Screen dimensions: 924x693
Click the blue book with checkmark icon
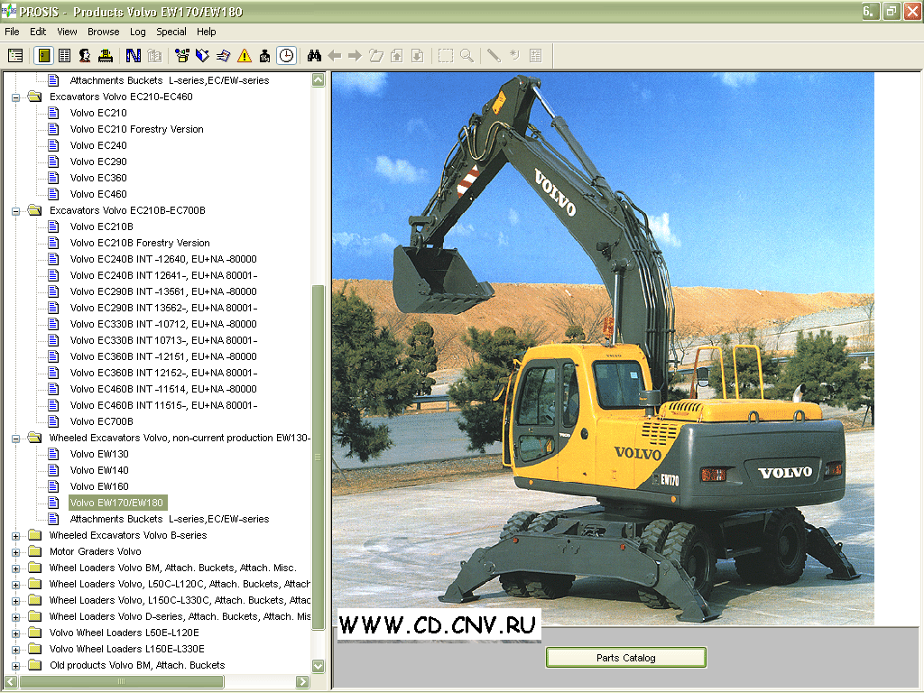click(202, 56)
